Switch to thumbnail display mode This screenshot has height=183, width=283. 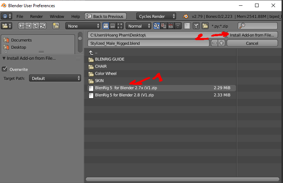tap(120, 26)
